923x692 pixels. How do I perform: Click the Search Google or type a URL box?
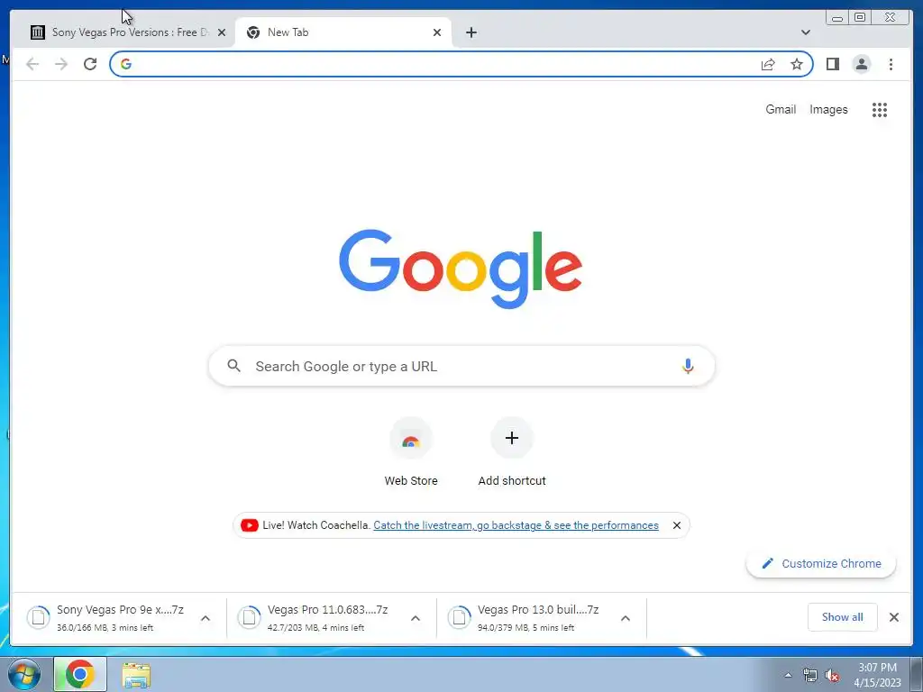461,366
